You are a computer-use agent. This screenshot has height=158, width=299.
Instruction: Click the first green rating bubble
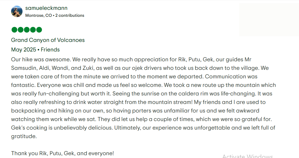coord(14,30)
